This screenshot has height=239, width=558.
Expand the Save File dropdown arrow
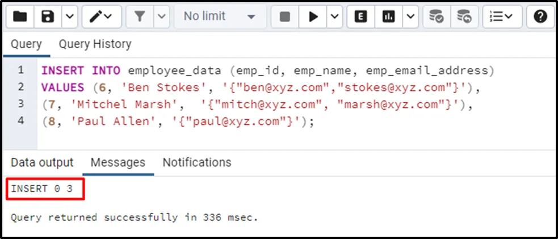[x=69, y=17]
